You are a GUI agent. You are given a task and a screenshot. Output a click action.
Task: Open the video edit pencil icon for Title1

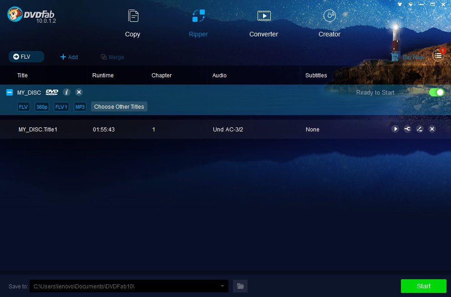420,129
